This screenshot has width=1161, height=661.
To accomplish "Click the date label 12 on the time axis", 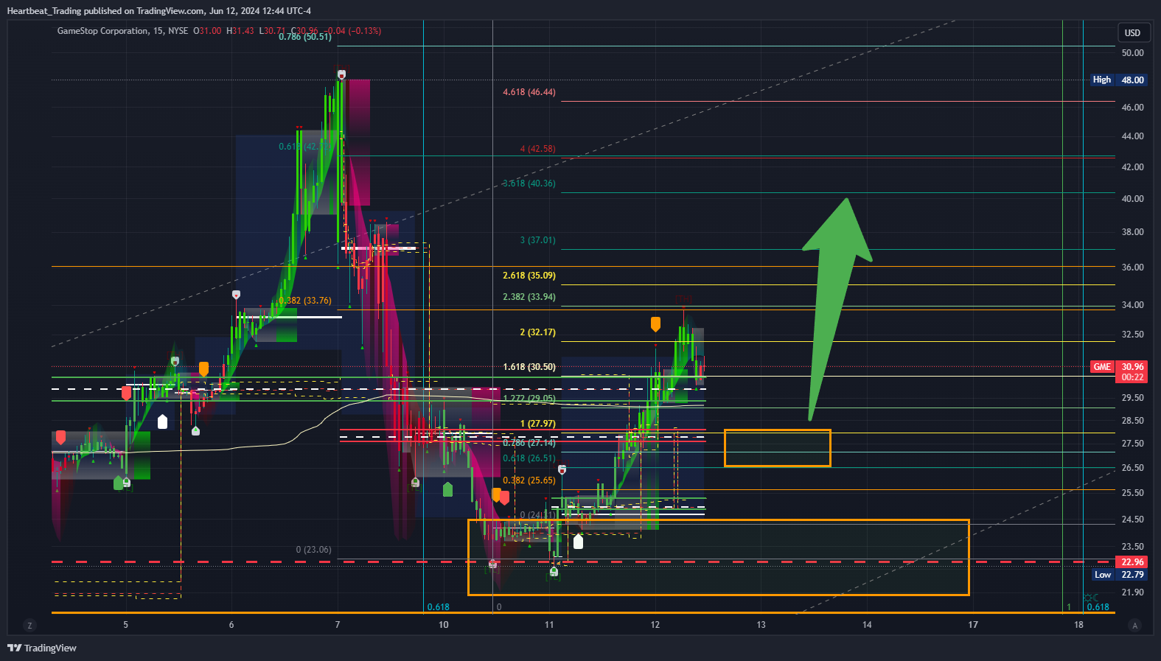I will point(655,625).
